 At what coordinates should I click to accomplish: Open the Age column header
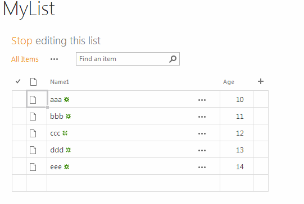pos(228,82)
